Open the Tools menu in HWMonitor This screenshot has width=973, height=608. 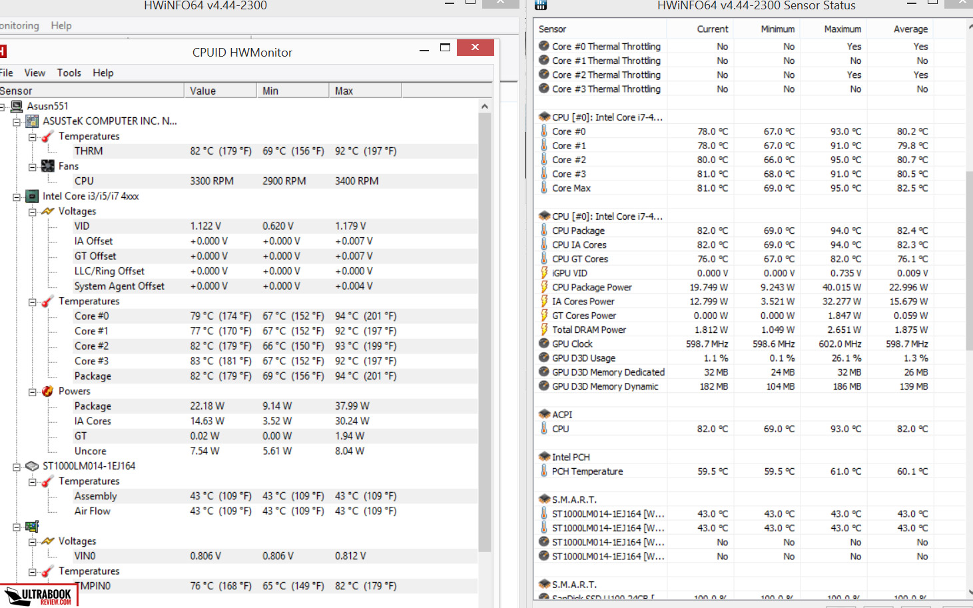click(69, 73)
